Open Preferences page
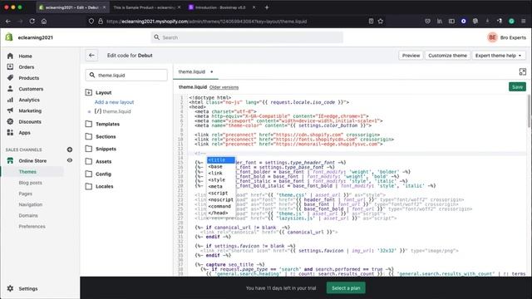The height and width of the screenshot is (299, 532). (x=32, y=226)
